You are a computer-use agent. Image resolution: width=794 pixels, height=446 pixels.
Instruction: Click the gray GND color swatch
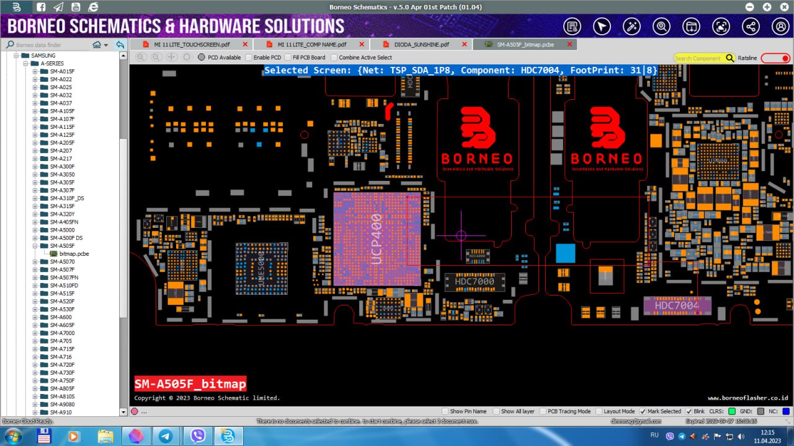(x=761, y=411)
